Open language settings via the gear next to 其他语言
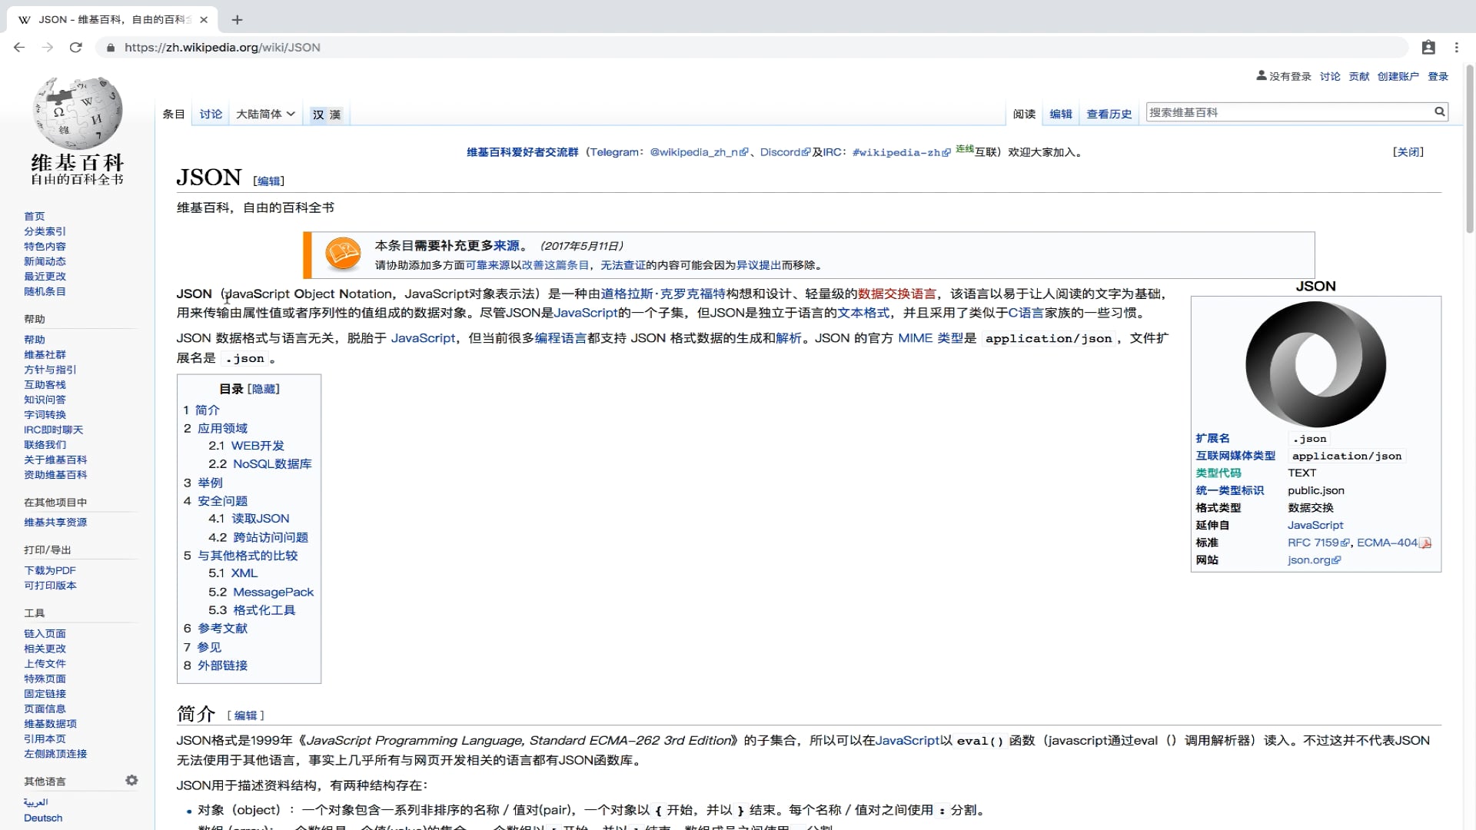1476x830 pixels. coord(131,780)
